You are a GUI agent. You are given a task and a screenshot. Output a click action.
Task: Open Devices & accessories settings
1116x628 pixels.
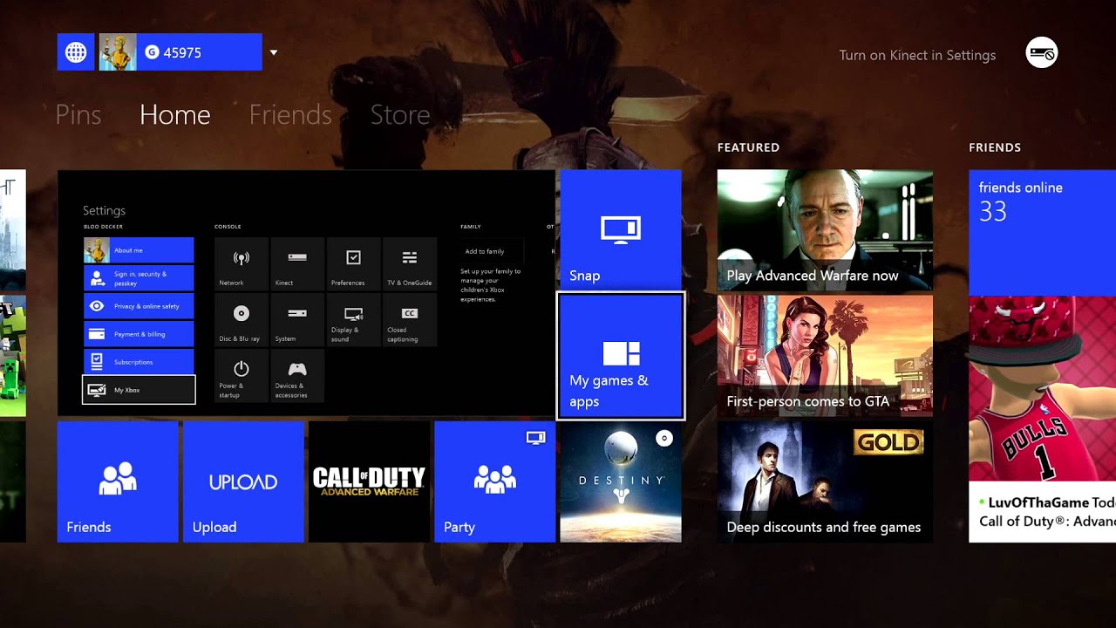pos(297,376)
